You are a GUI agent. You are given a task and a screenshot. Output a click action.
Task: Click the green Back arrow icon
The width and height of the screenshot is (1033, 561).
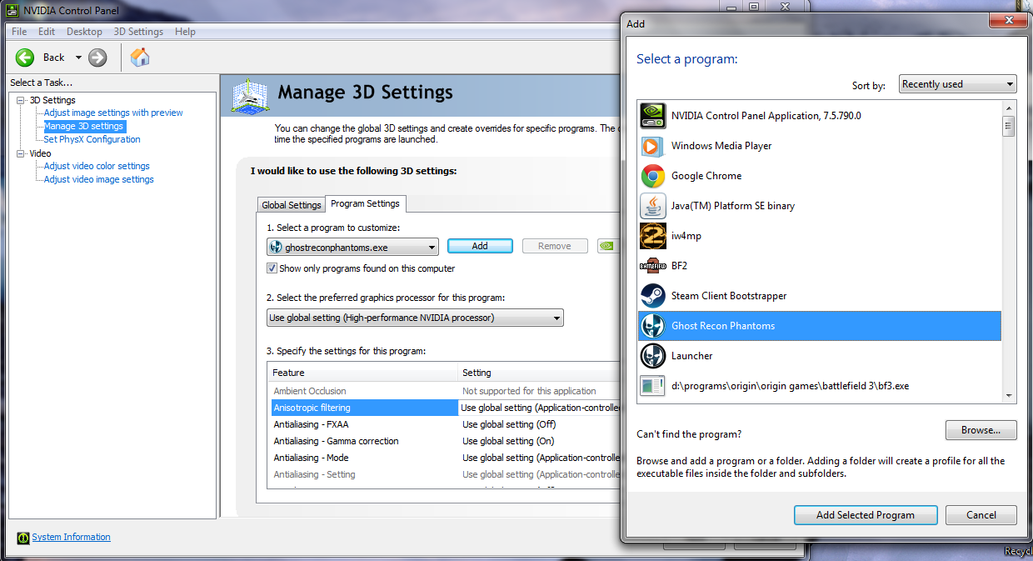pyautogui.click(x=25, y=58)
